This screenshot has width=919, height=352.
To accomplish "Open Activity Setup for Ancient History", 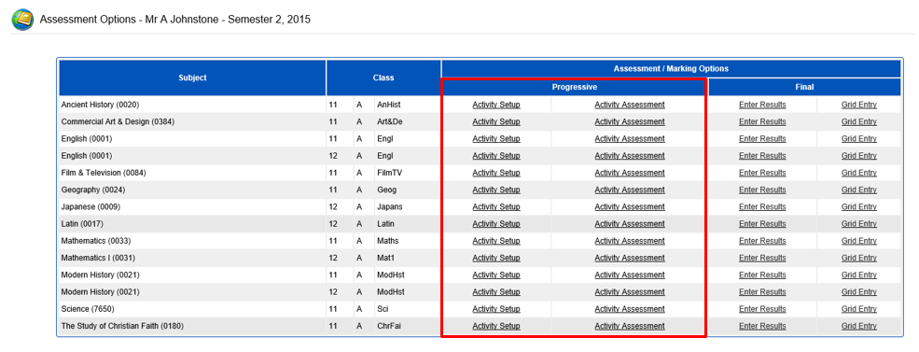I will pyautogui.click(x=495, y=105).
